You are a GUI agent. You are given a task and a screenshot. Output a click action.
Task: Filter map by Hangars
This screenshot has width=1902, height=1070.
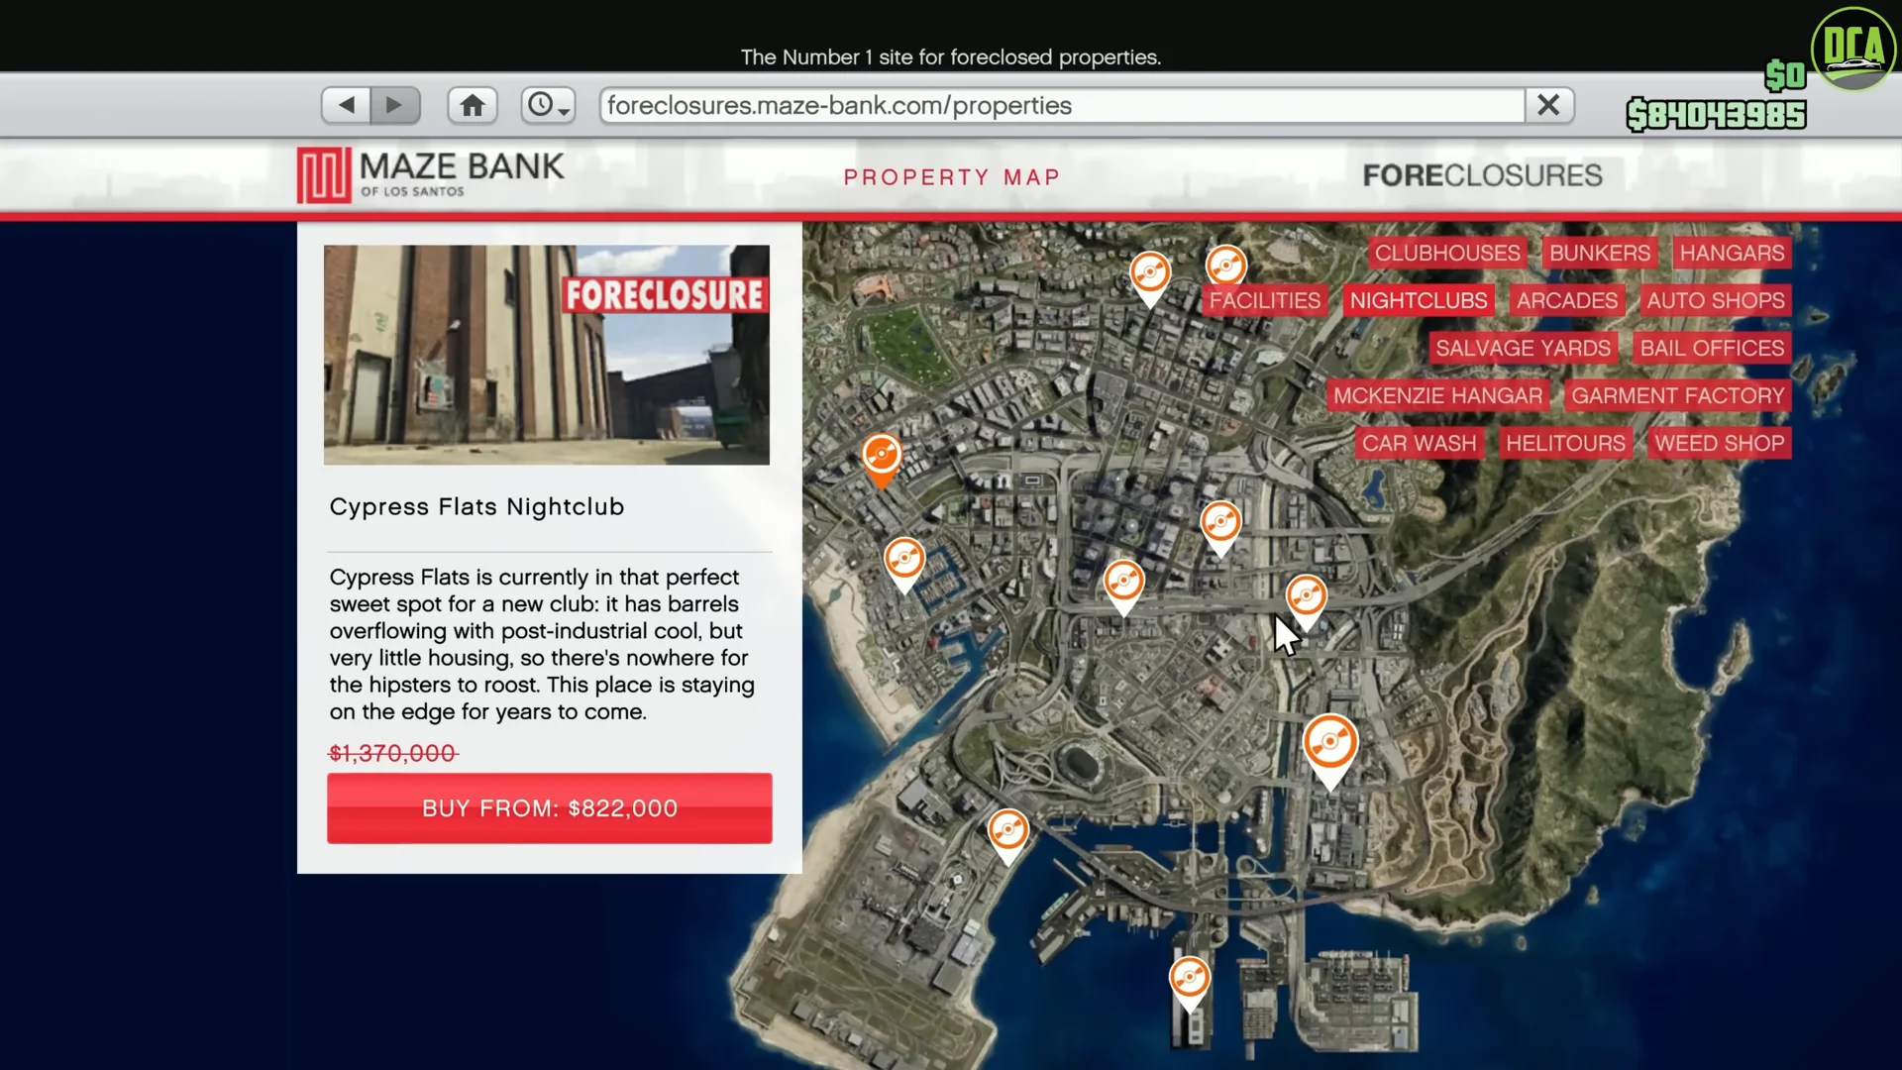(1732, 253)
